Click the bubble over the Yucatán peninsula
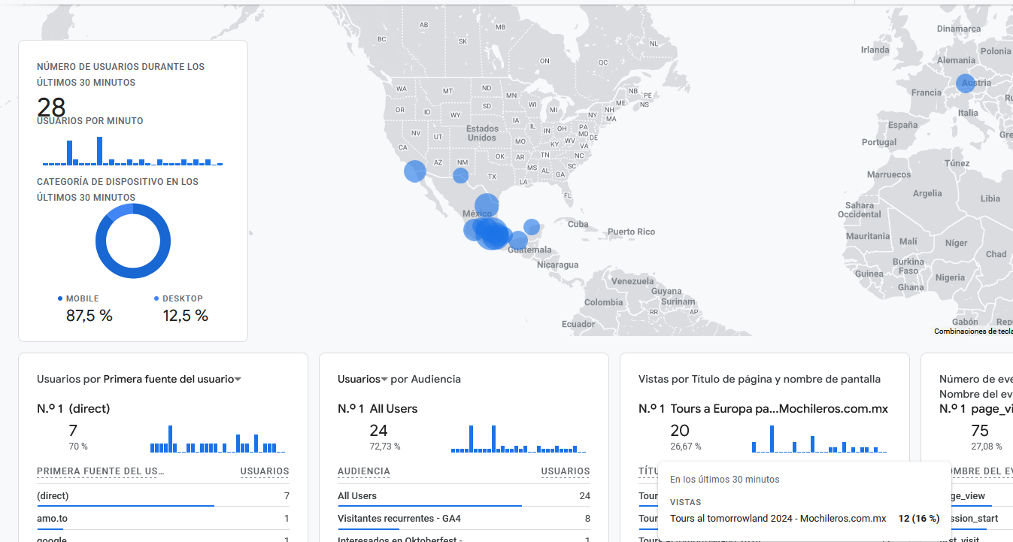 [532, 227]
